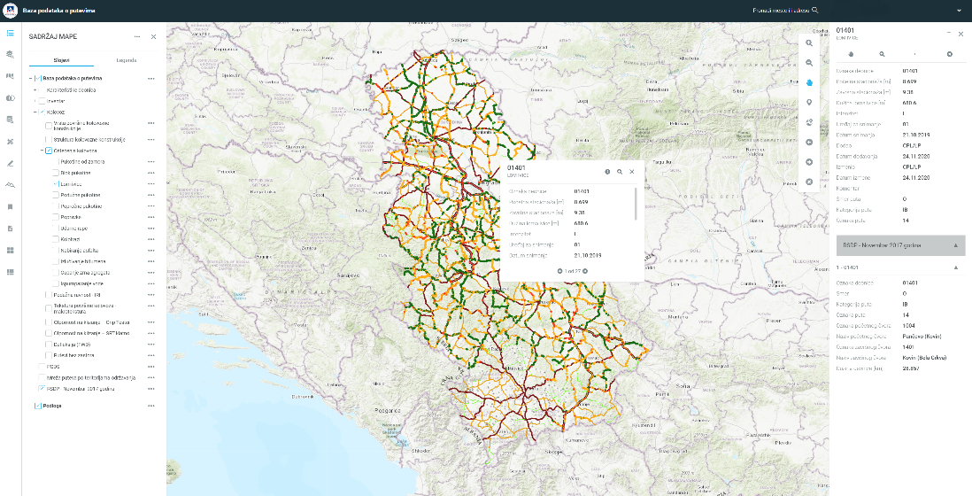Toggle Baza podataka o putevima layer checkbox
This screenshot has height=496, width=972.
click(x=38, y=79)
